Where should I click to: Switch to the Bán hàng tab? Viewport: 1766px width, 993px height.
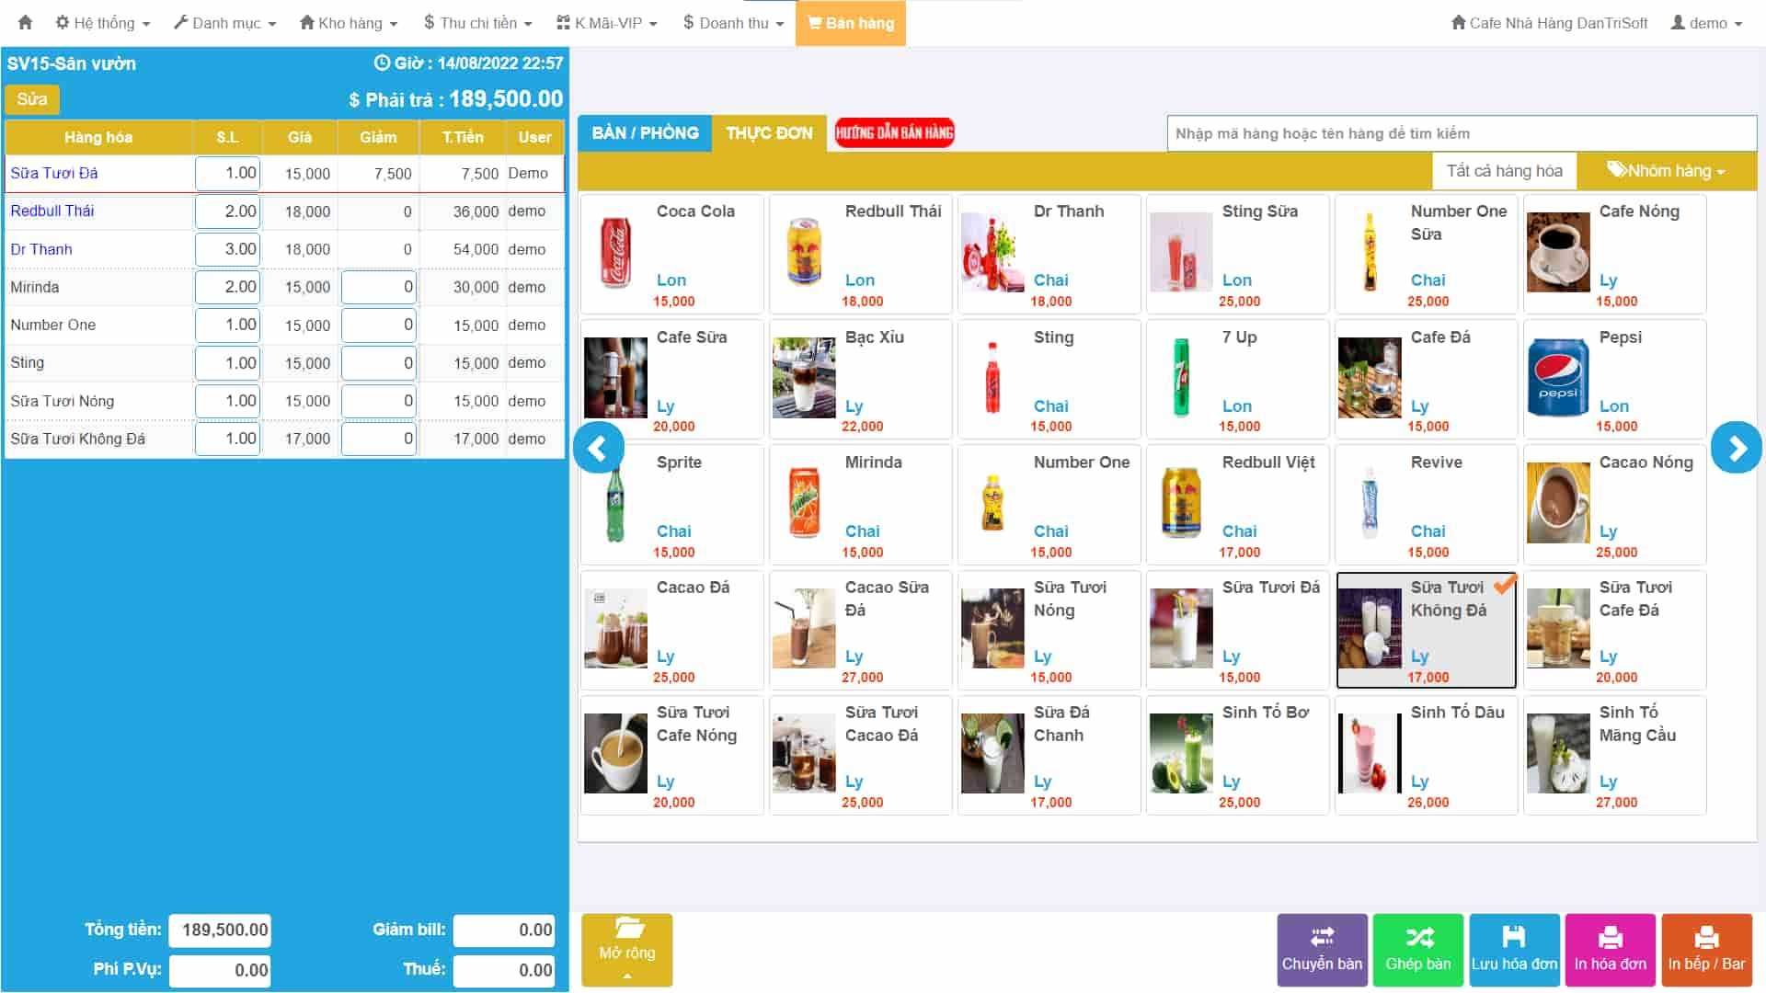pyautogui.click(x=851, y=23)
